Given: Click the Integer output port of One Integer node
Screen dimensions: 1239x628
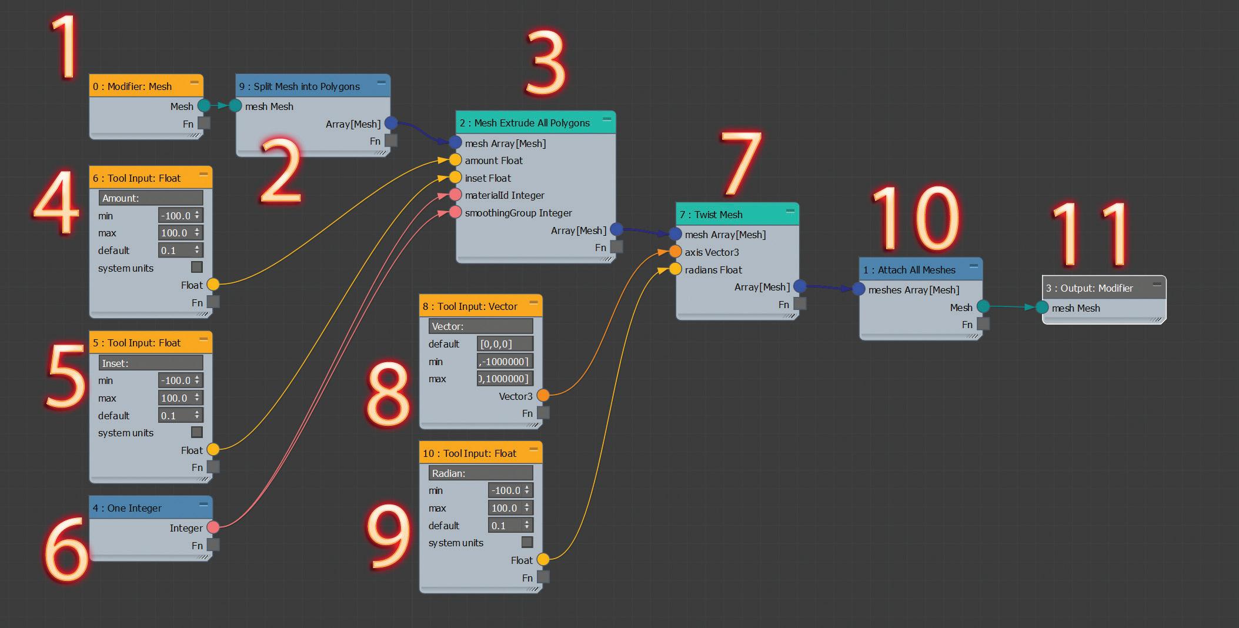Looking at the screenshot, I should (213, 527).
